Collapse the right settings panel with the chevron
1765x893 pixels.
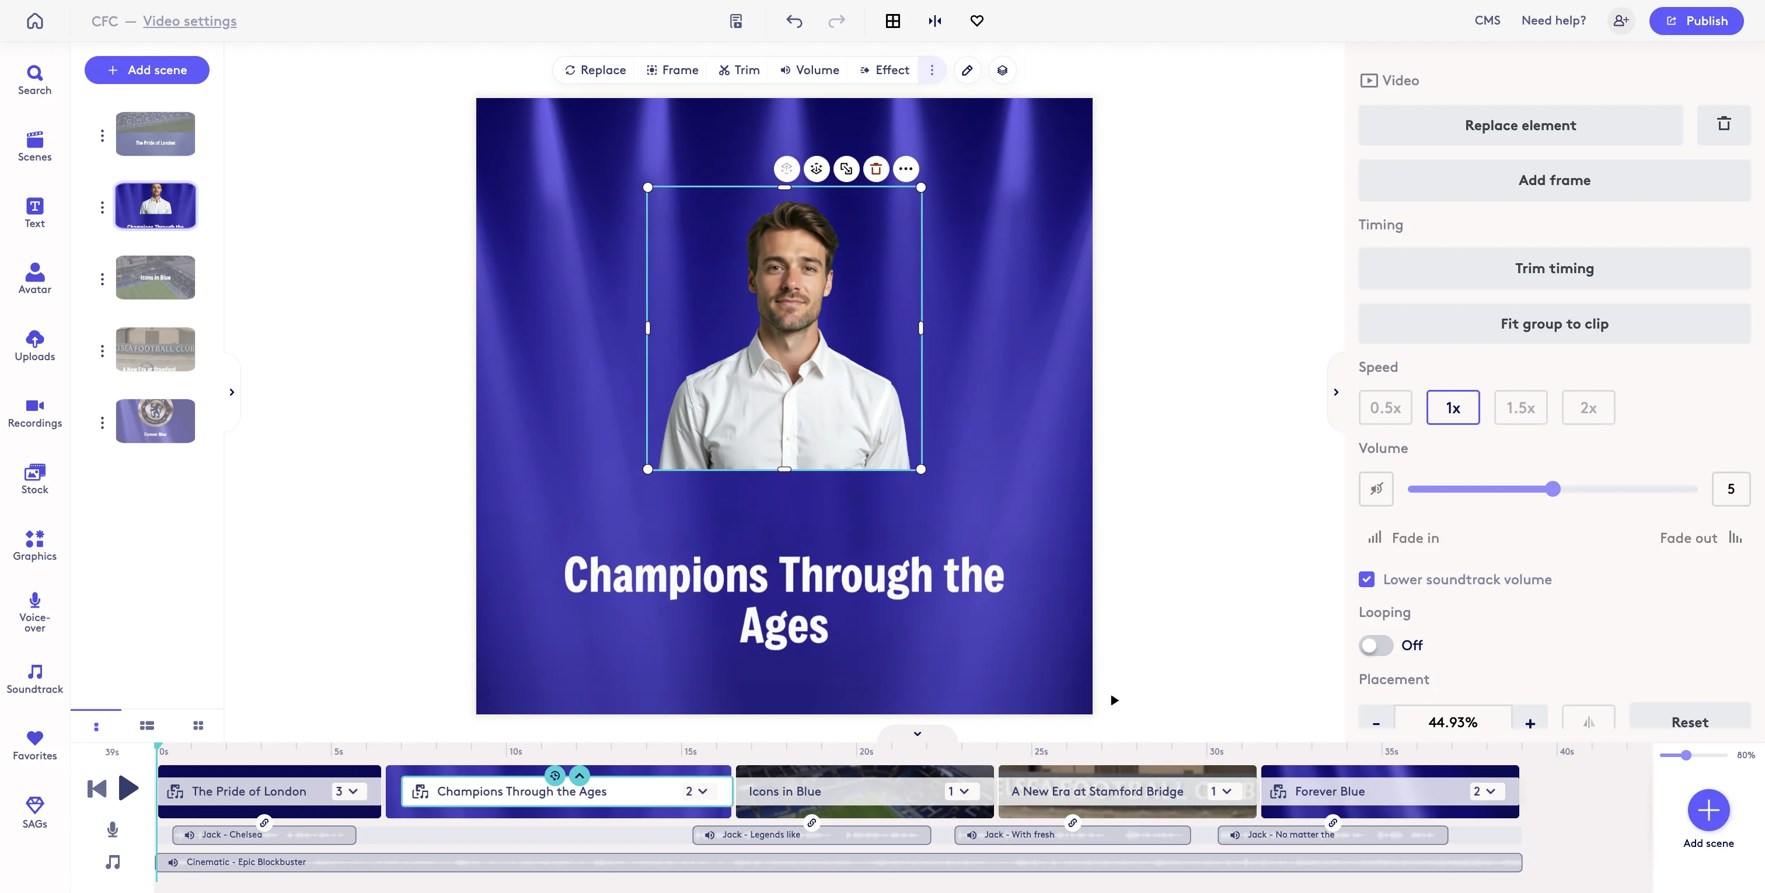tap(1335, 392)
